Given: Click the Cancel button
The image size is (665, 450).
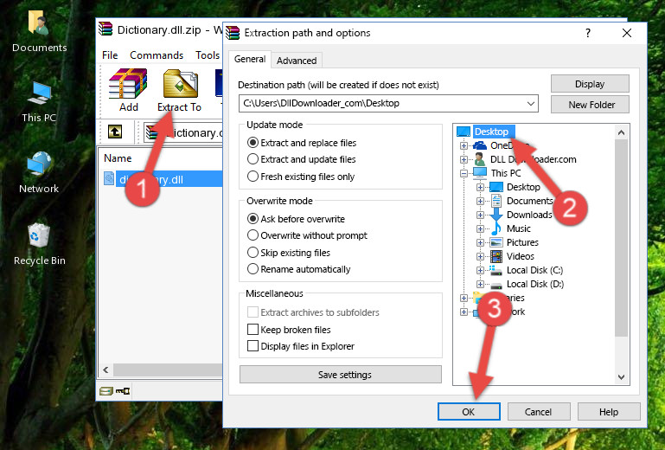Looking at the screenshot, I should pos(539,412).
